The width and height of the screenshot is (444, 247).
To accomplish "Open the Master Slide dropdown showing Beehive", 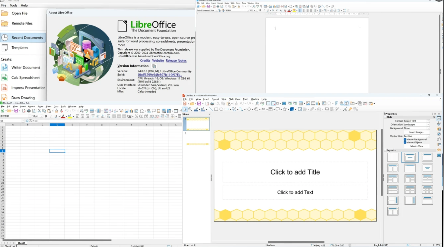I will click(x=428, y=136).
